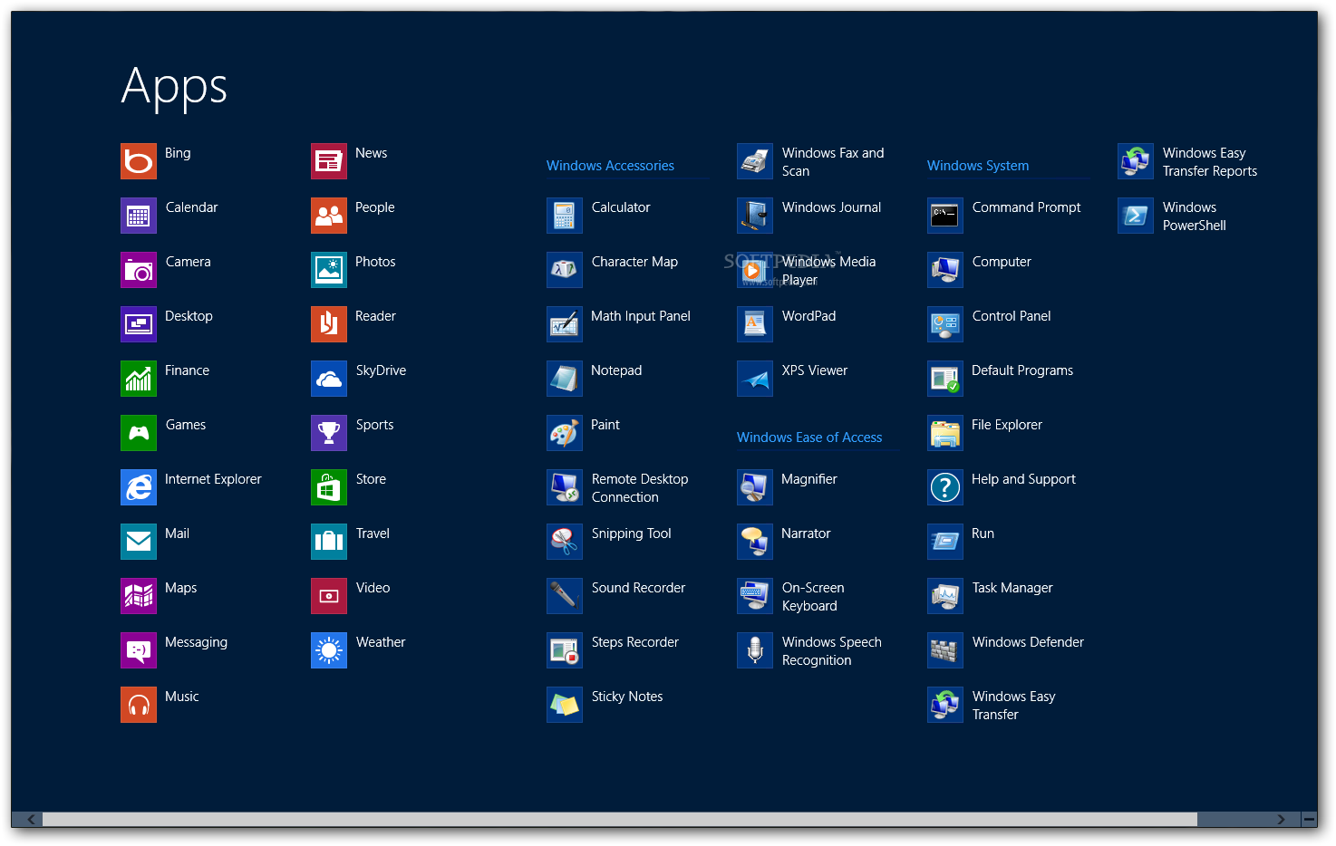
Task: Select the Windows Accessories group header
Action: [610, 166]
